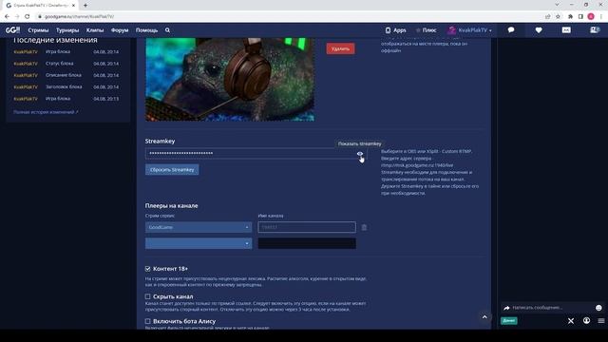The width and height of the screenshot is (608, 342).
Task: Open favorites heart icon in header
Action: pyautogui.click(x=539, y=29)
